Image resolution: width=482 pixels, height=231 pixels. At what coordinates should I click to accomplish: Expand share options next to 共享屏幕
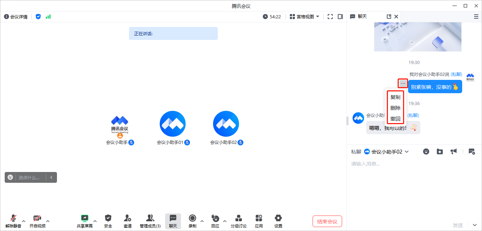[x=95, y=221]
